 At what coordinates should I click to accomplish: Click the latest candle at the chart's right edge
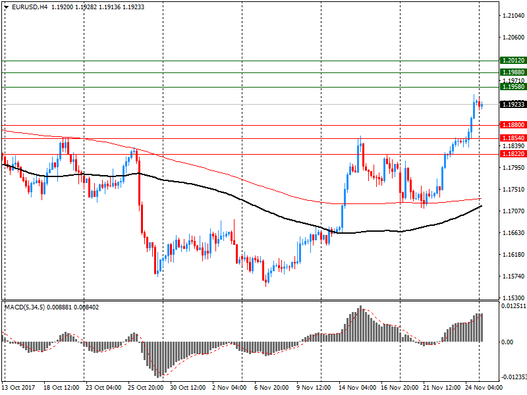coord(482,105)
